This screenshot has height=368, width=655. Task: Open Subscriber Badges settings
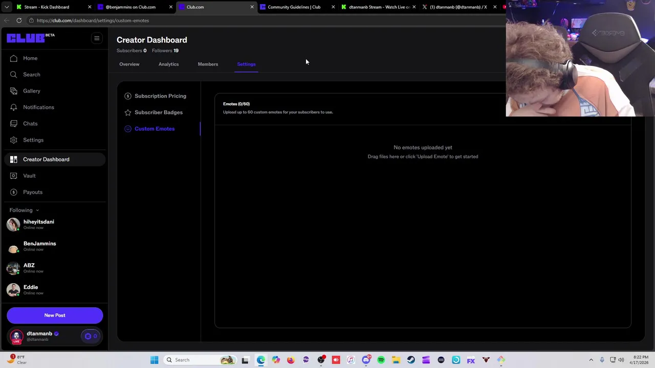tap(154, 112)
